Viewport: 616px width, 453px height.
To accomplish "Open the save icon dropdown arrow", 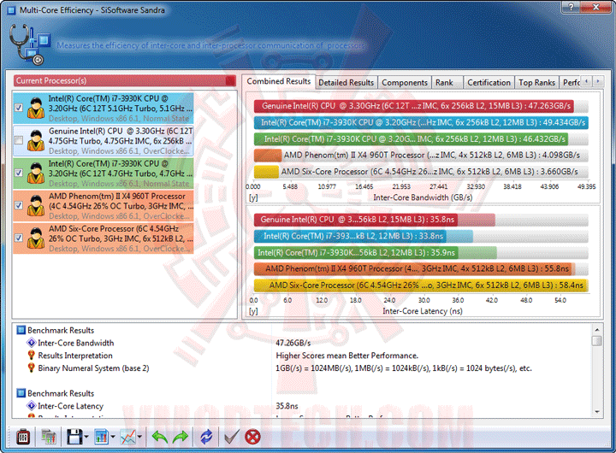I will point(86,437).
